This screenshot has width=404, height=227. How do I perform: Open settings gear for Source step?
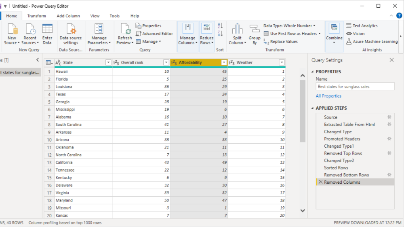389,117
